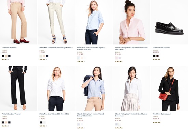Click the black petite trousers product image

[18, 88]
